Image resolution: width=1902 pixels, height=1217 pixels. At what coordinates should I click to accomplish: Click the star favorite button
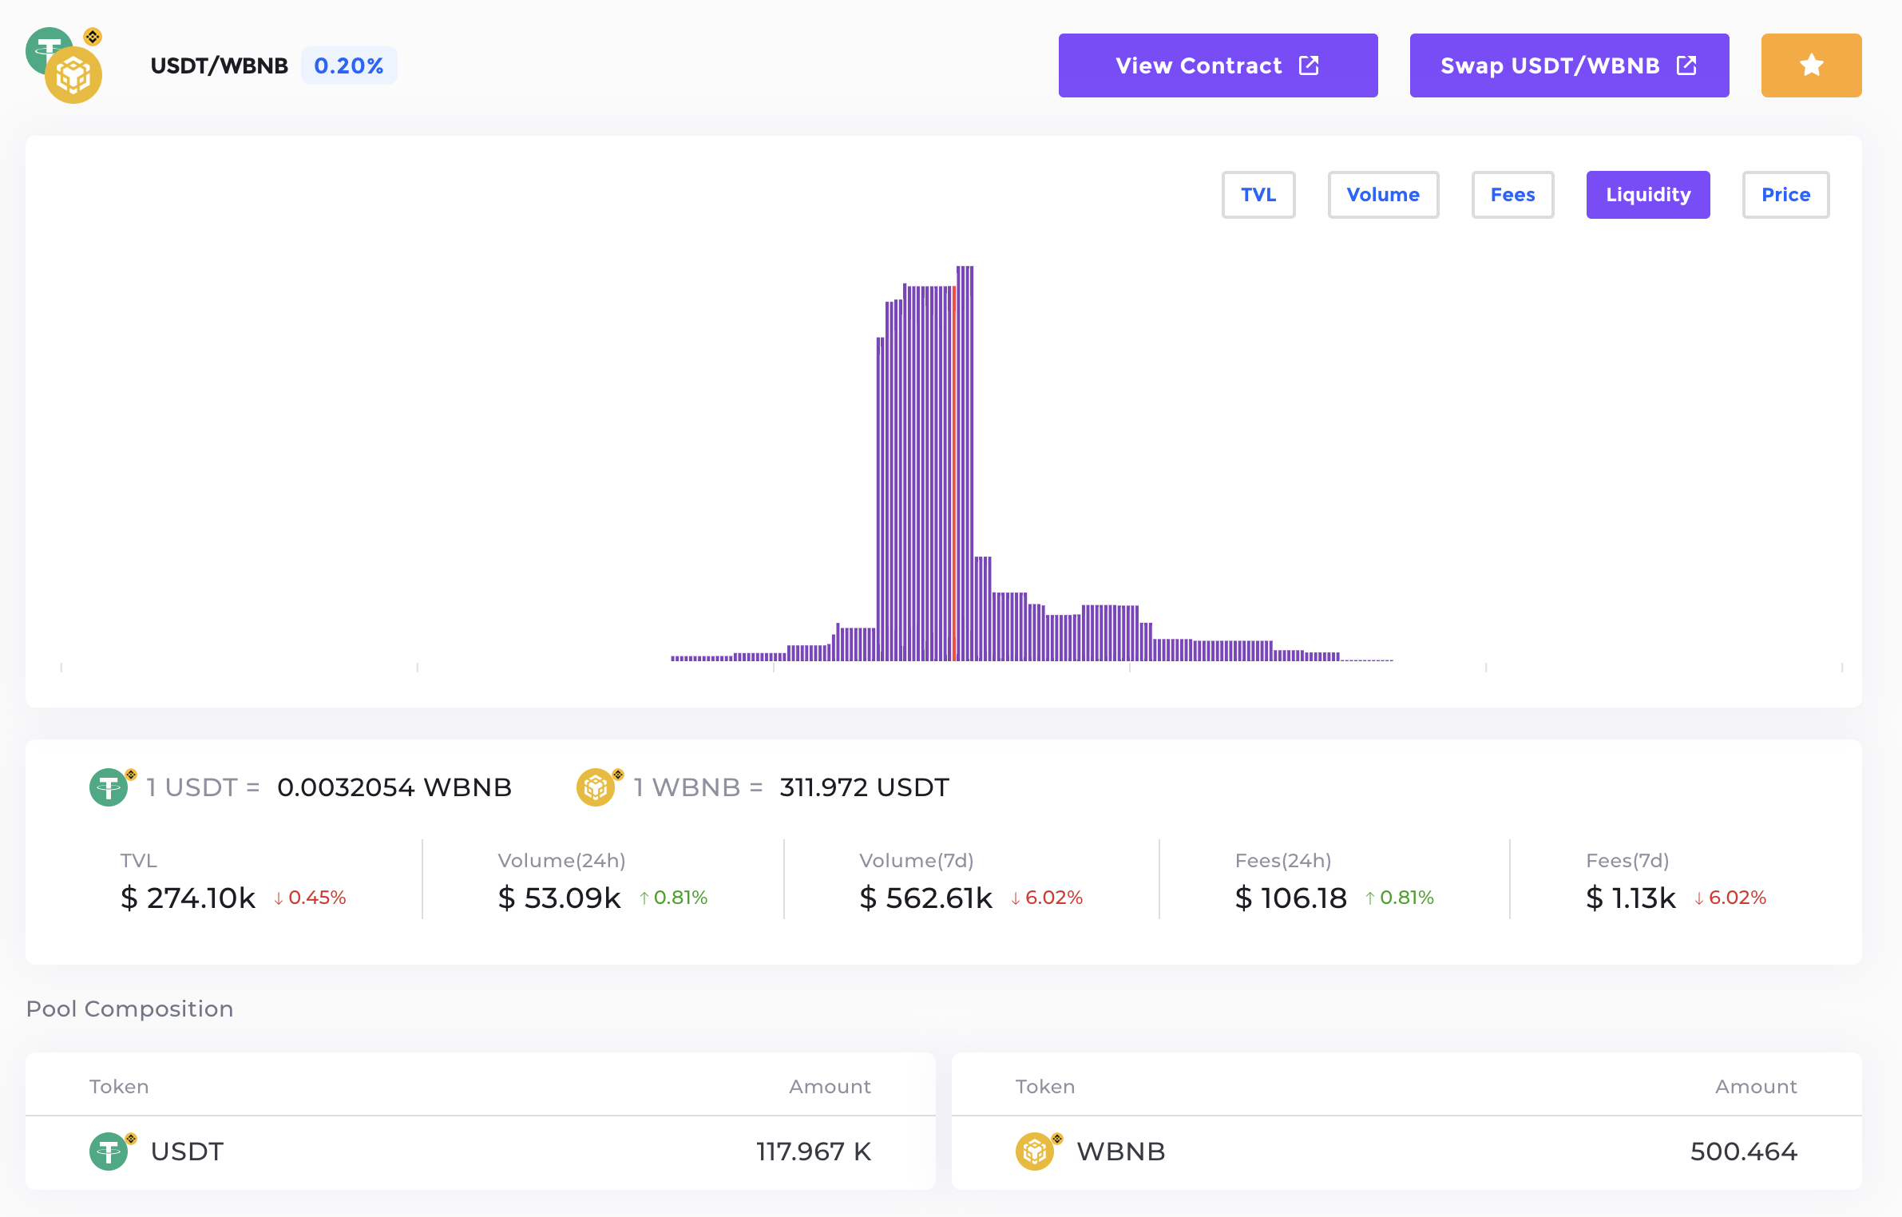point(1810,65)
